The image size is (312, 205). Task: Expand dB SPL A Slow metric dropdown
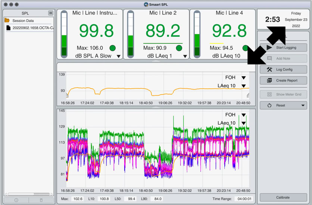click(x=119, y=56)
